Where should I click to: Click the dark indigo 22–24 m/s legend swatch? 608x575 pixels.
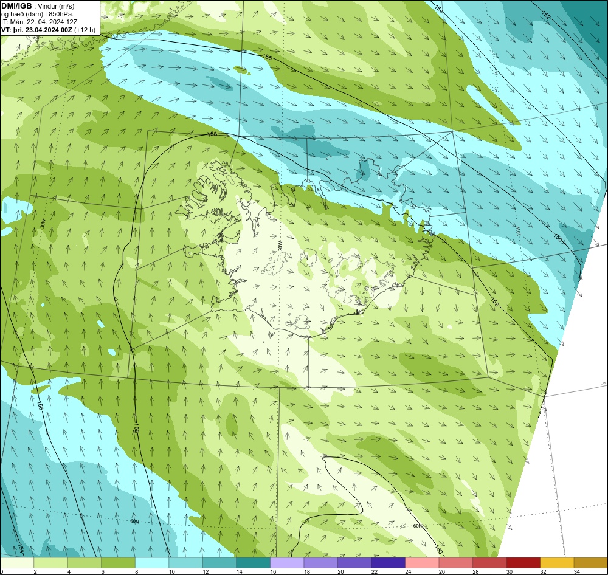(388, 563)
